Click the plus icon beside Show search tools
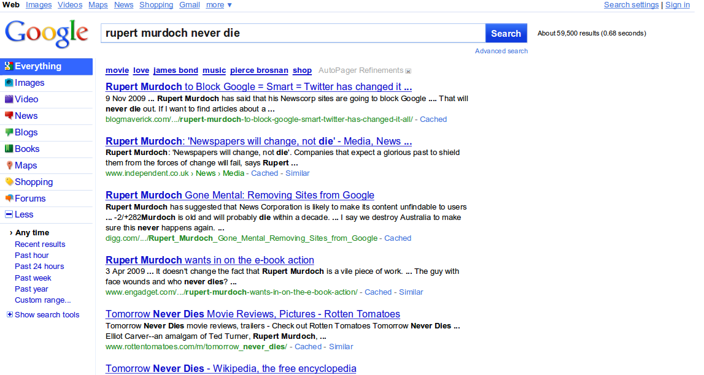Viewport: 704px width, 375px height. (x=9, y=314)
